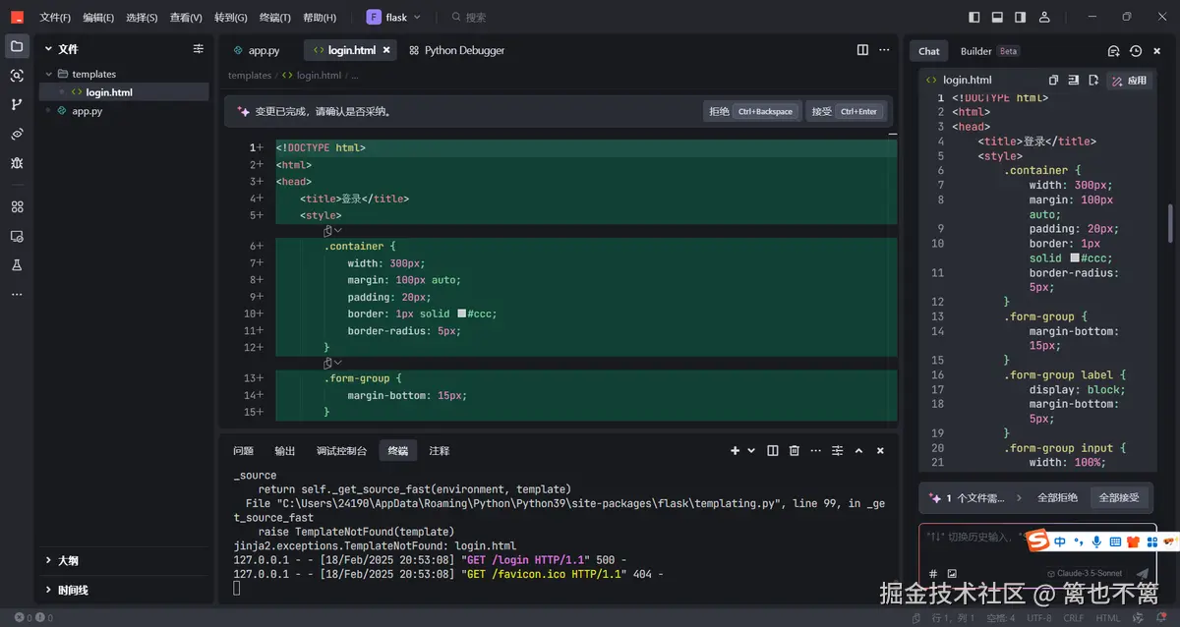
Task: Open the Explorer view in activity bar
Action: pyautogui.click(x=17, y=46)
